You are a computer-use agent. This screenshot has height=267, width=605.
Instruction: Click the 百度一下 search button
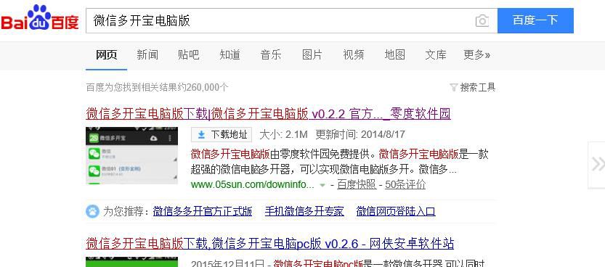[535, 20]
